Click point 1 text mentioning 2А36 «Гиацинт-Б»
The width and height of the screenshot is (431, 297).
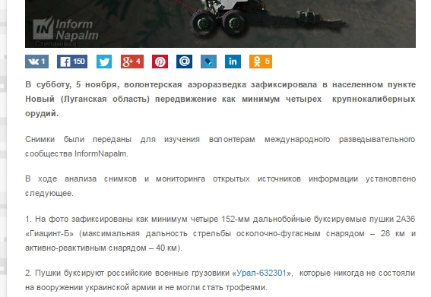pyautogui.click(x=220, y=233)
